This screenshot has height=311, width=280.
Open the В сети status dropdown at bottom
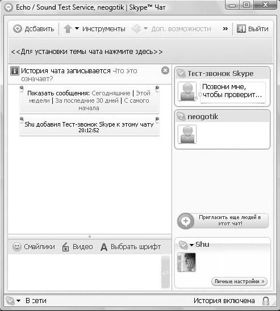[x=18, y=301]
